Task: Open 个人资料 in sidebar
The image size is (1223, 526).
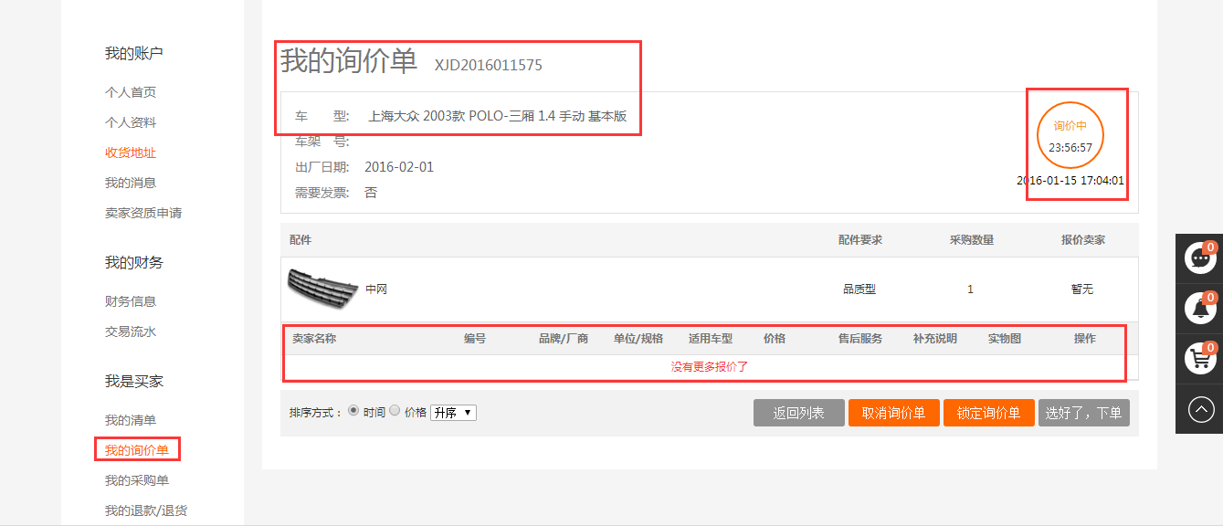Action: (131, 122)
